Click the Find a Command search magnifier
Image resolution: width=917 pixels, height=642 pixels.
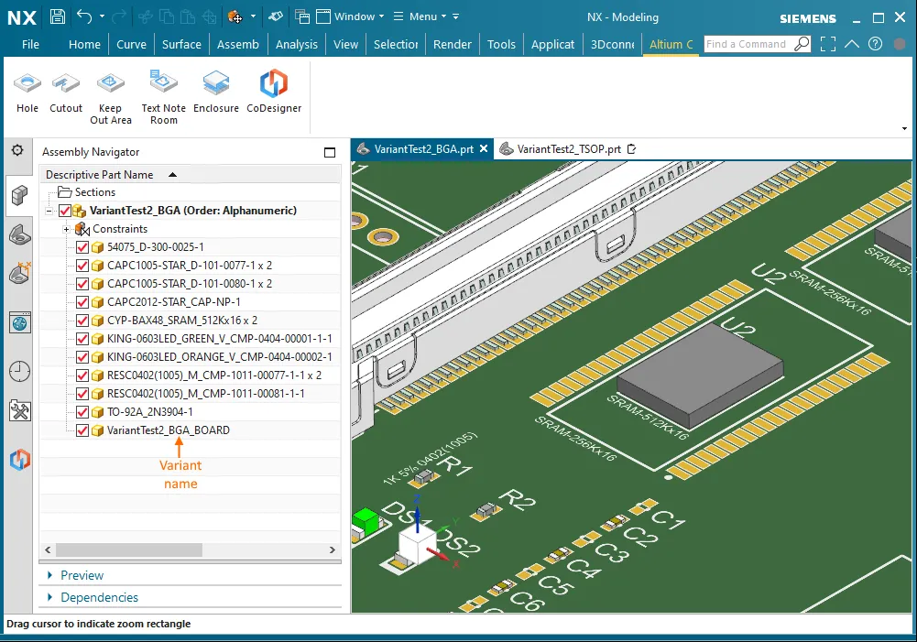[802, 44]
